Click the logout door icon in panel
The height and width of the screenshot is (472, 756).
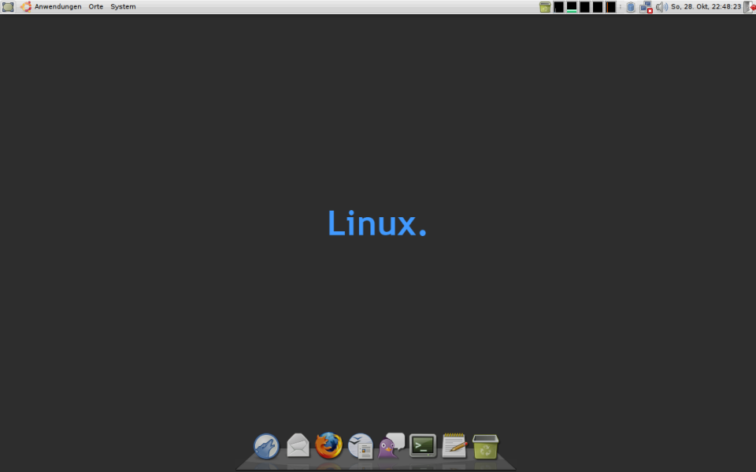pyautogui.click(x=750, y=7)
